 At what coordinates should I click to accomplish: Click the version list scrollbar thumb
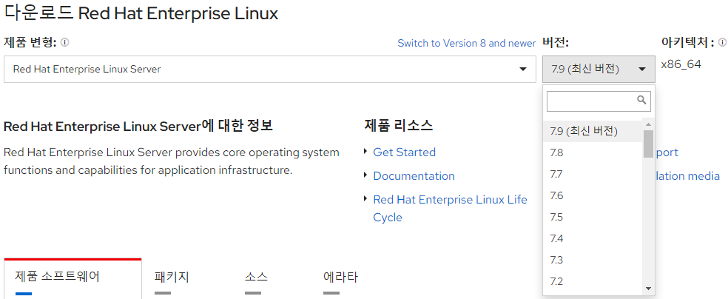pyautogui.click(x=648, y=144)
